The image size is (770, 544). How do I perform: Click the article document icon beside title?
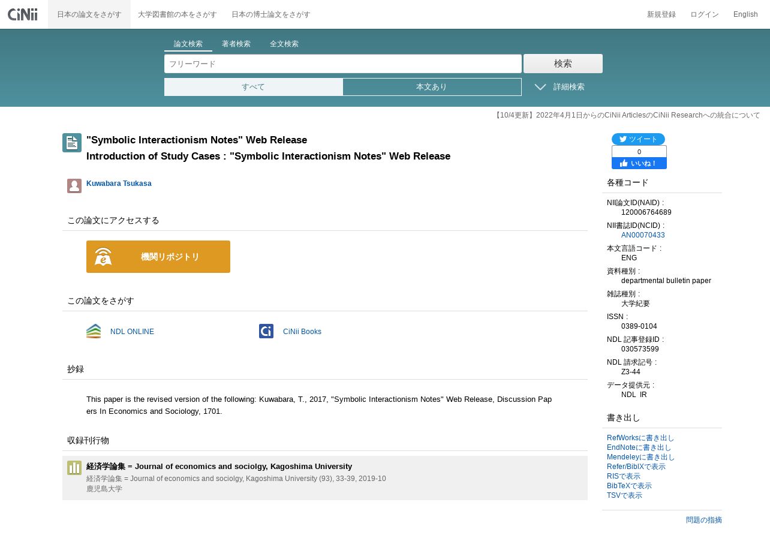pyautogui.click(x=72, y=143)
